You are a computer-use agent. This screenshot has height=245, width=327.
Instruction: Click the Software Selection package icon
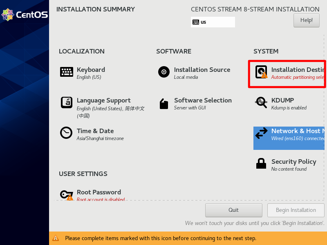[164, 104]
